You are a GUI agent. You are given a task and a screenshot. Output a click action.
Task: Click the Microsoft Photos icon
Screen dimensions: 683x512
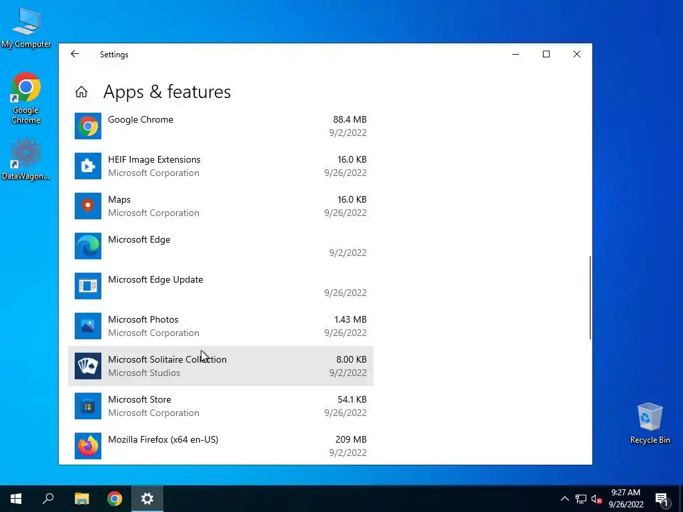click(x=88, y=326)
